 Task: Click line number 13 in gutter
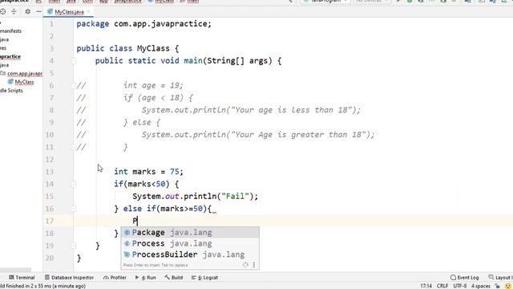pos(50,172)
